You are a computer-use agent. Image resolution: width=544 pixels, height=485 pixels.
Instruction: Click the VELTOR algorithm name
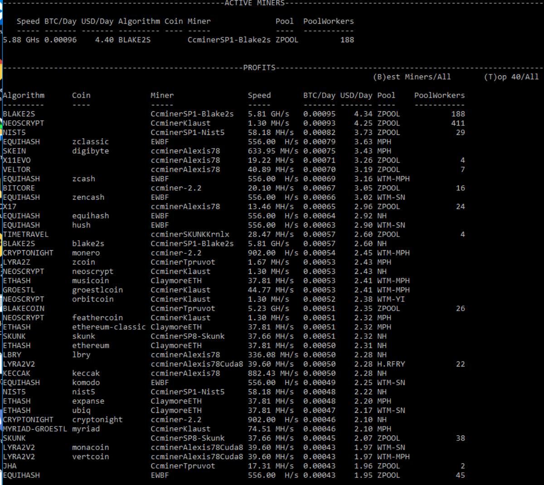coord(17,169)
